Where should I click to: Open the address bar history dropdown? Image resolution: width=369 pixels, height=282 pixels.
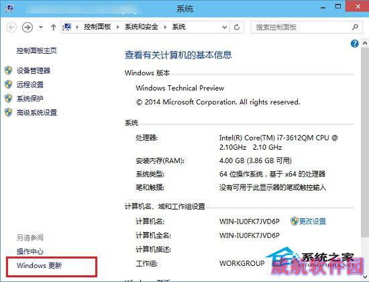click(225, 28)
